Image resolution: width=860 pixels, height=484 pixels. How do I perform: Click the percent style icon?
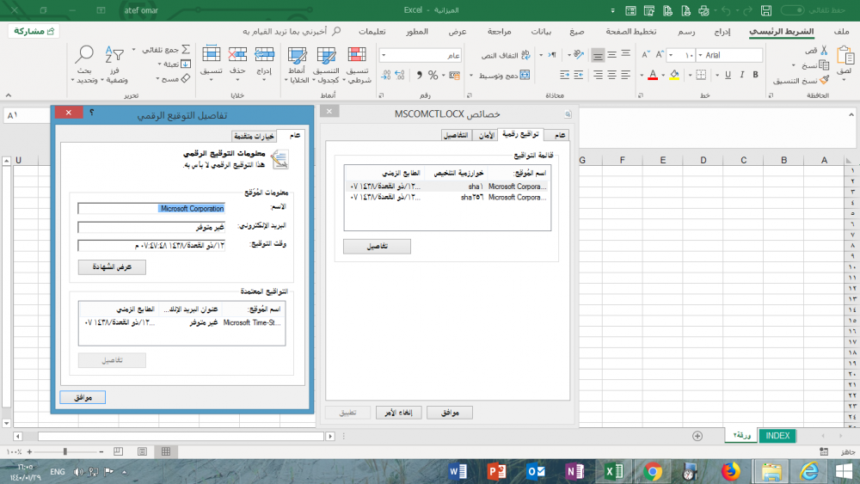433,75
